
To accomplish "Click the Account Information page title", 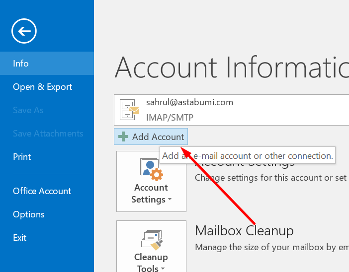I will [232, 67].
